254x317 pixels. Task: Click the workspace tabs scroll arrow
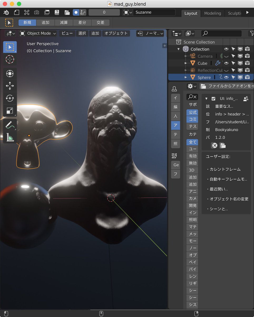pos(247,12)
